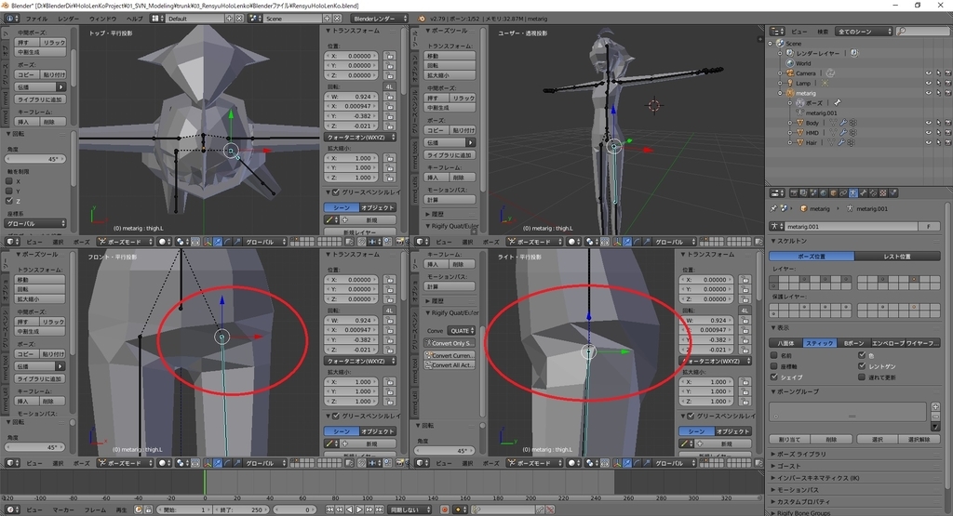Collapse the スケルトン panel

tap(789, 241)
